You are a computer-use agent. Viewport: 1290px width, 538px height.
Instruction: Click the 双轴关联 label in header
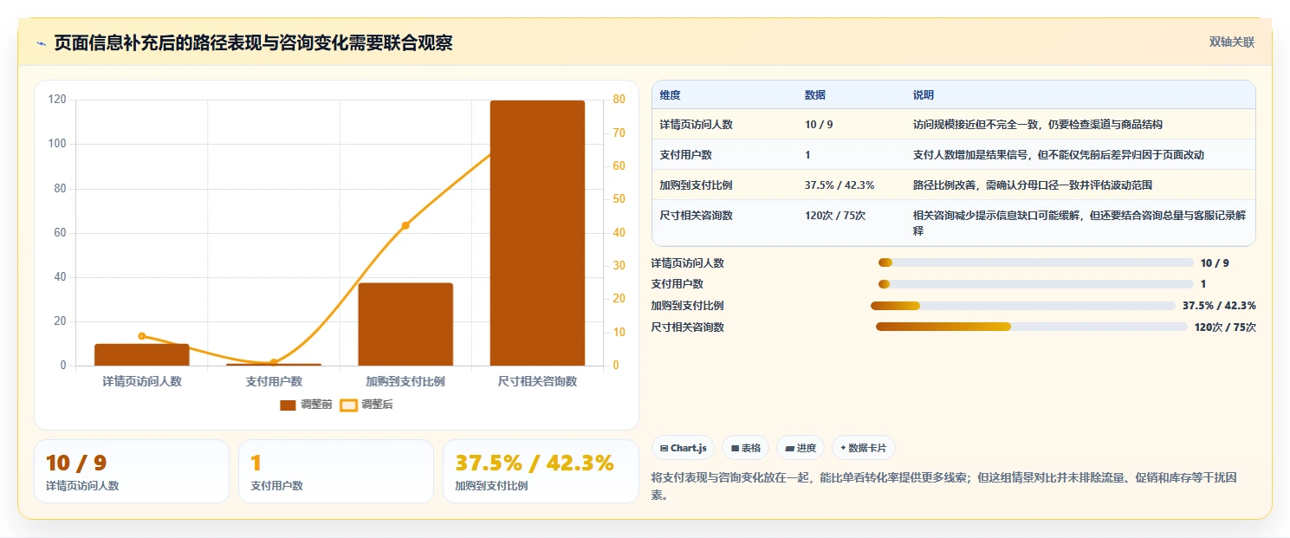1232,42
